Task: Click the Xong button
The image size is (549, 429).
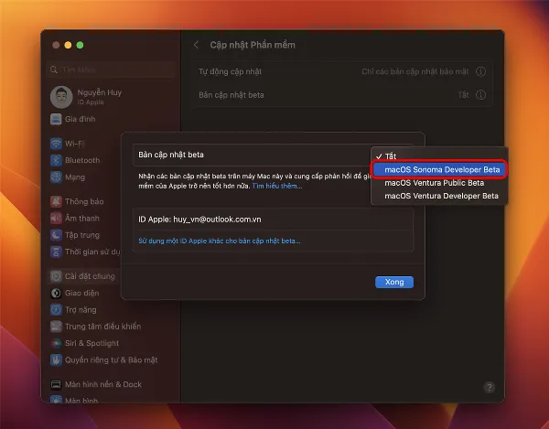Action: click(394, 282)
